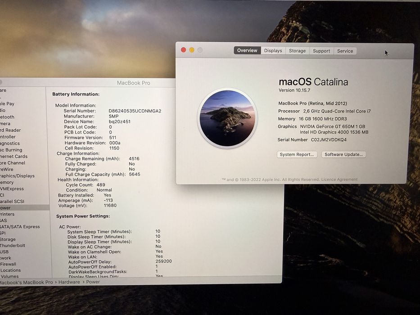Viewport: 420px width, 315px height.
Task: Select Fibre Channel in the sidebar
Action: click(13, 163)
